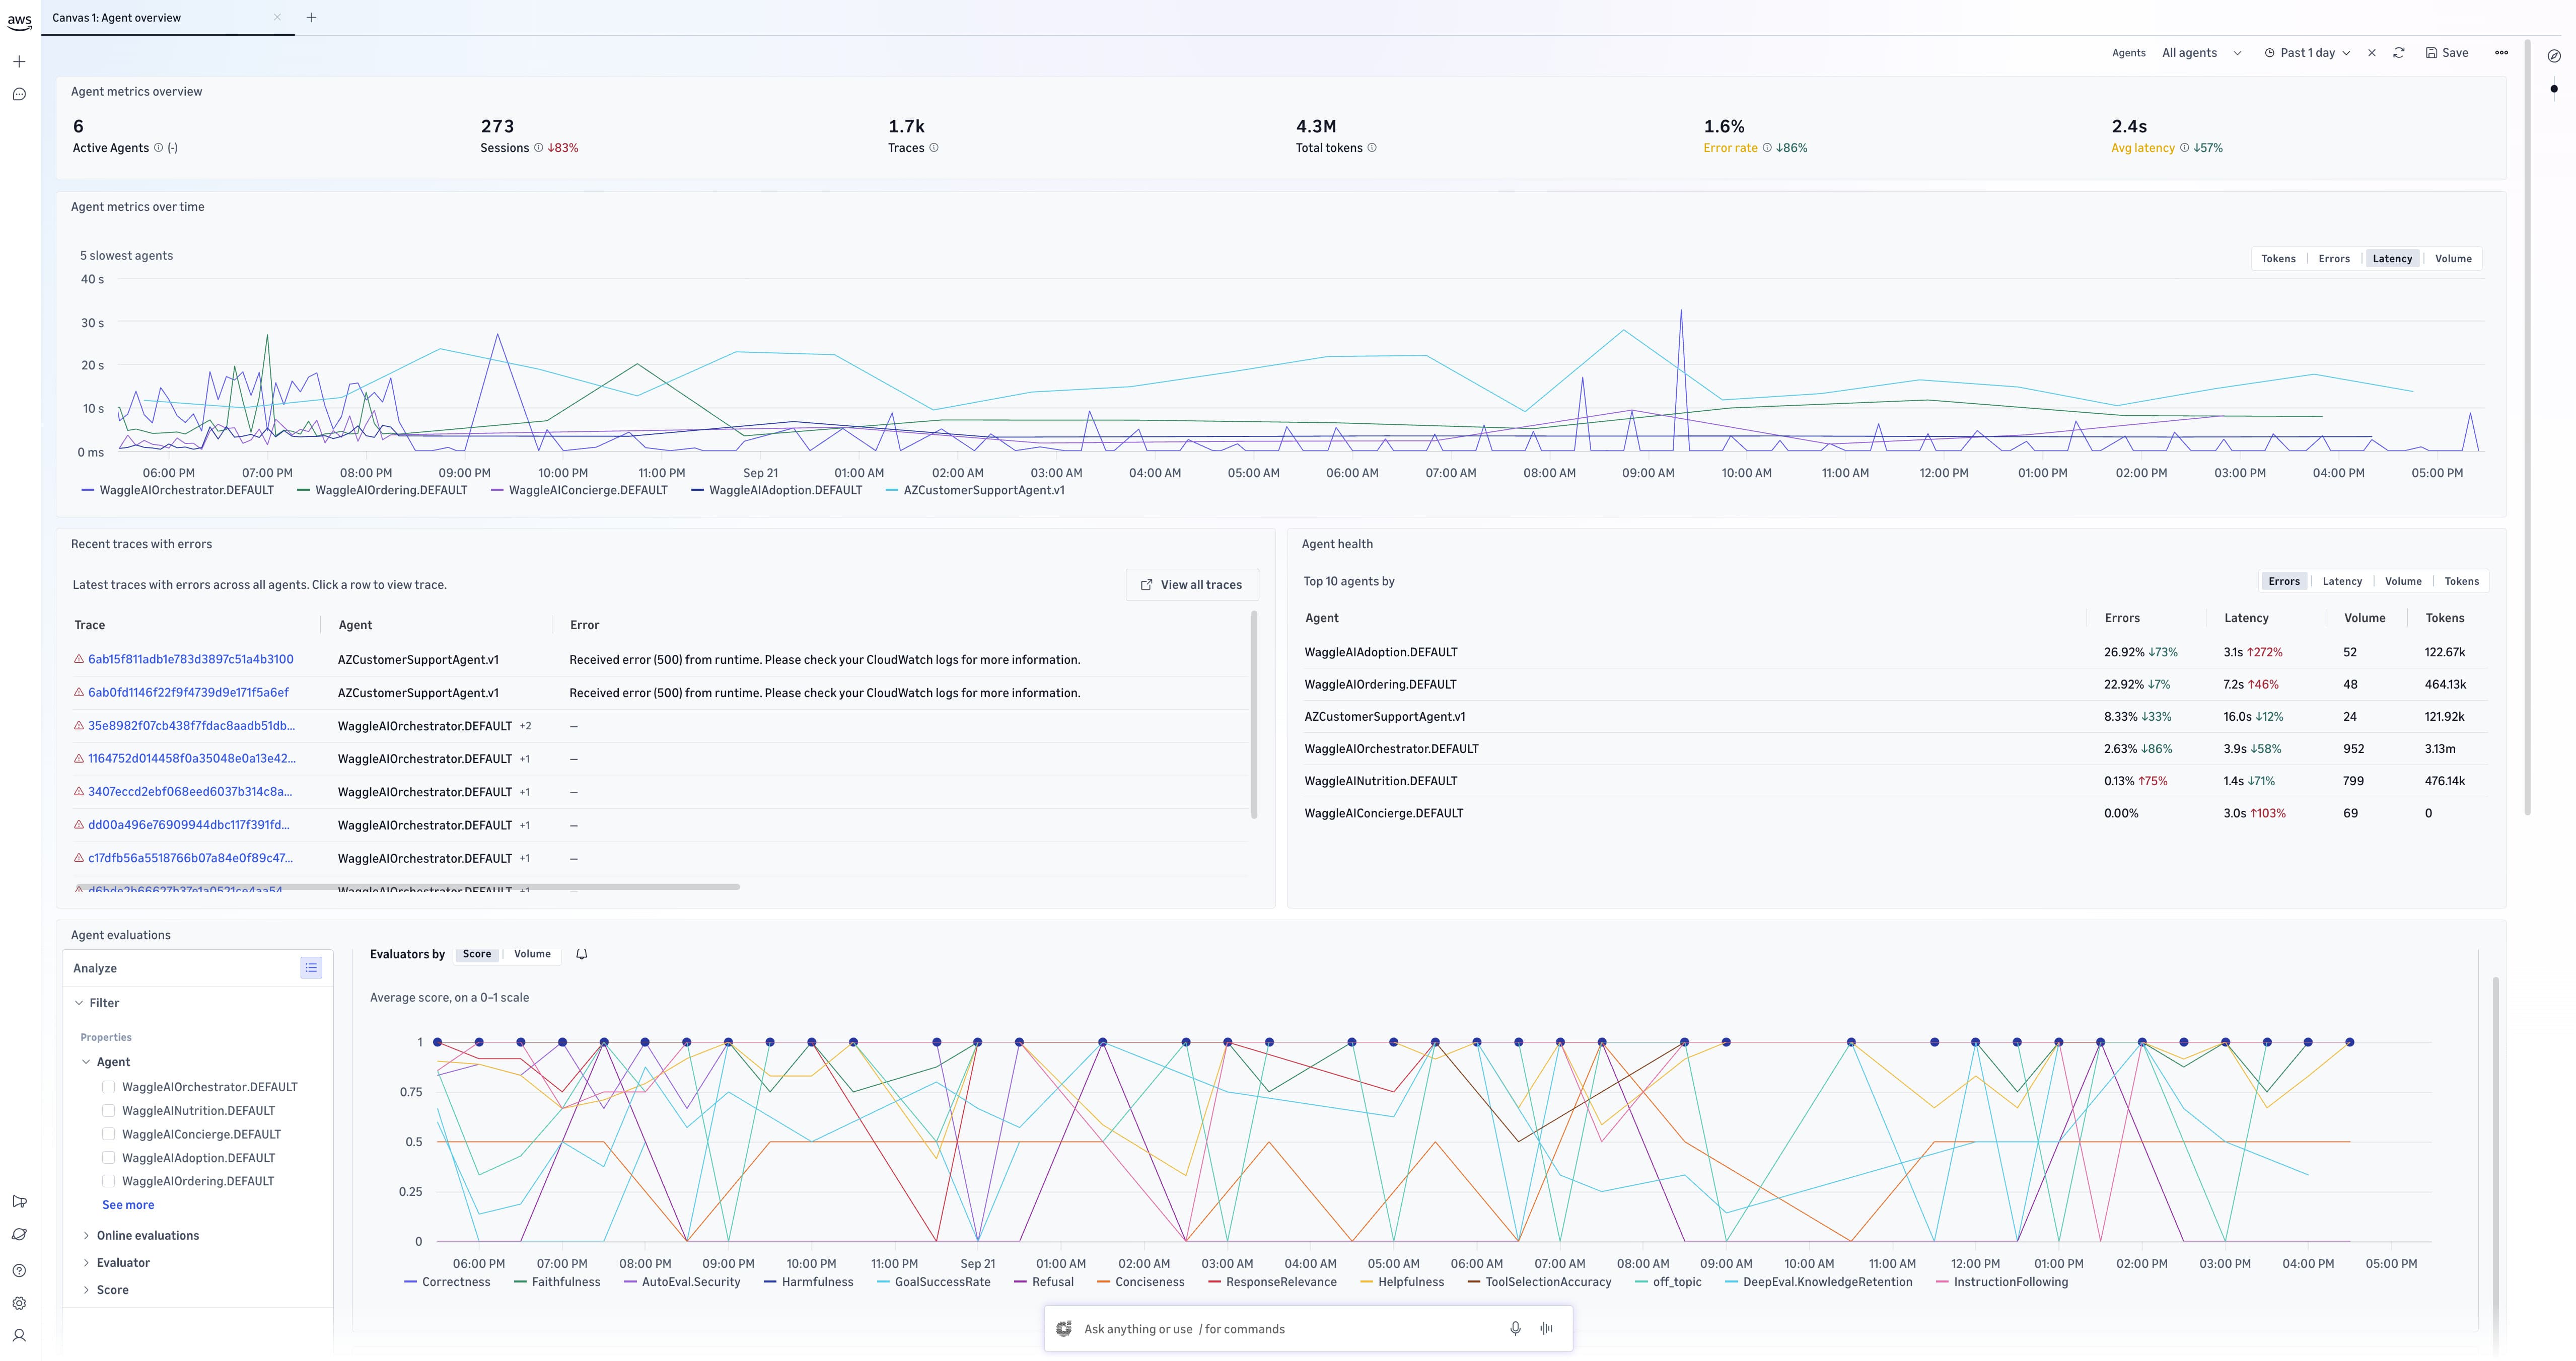Show the info tooltip beside Error rate
The image size is (2576, 1361).
click(1767, 148)
